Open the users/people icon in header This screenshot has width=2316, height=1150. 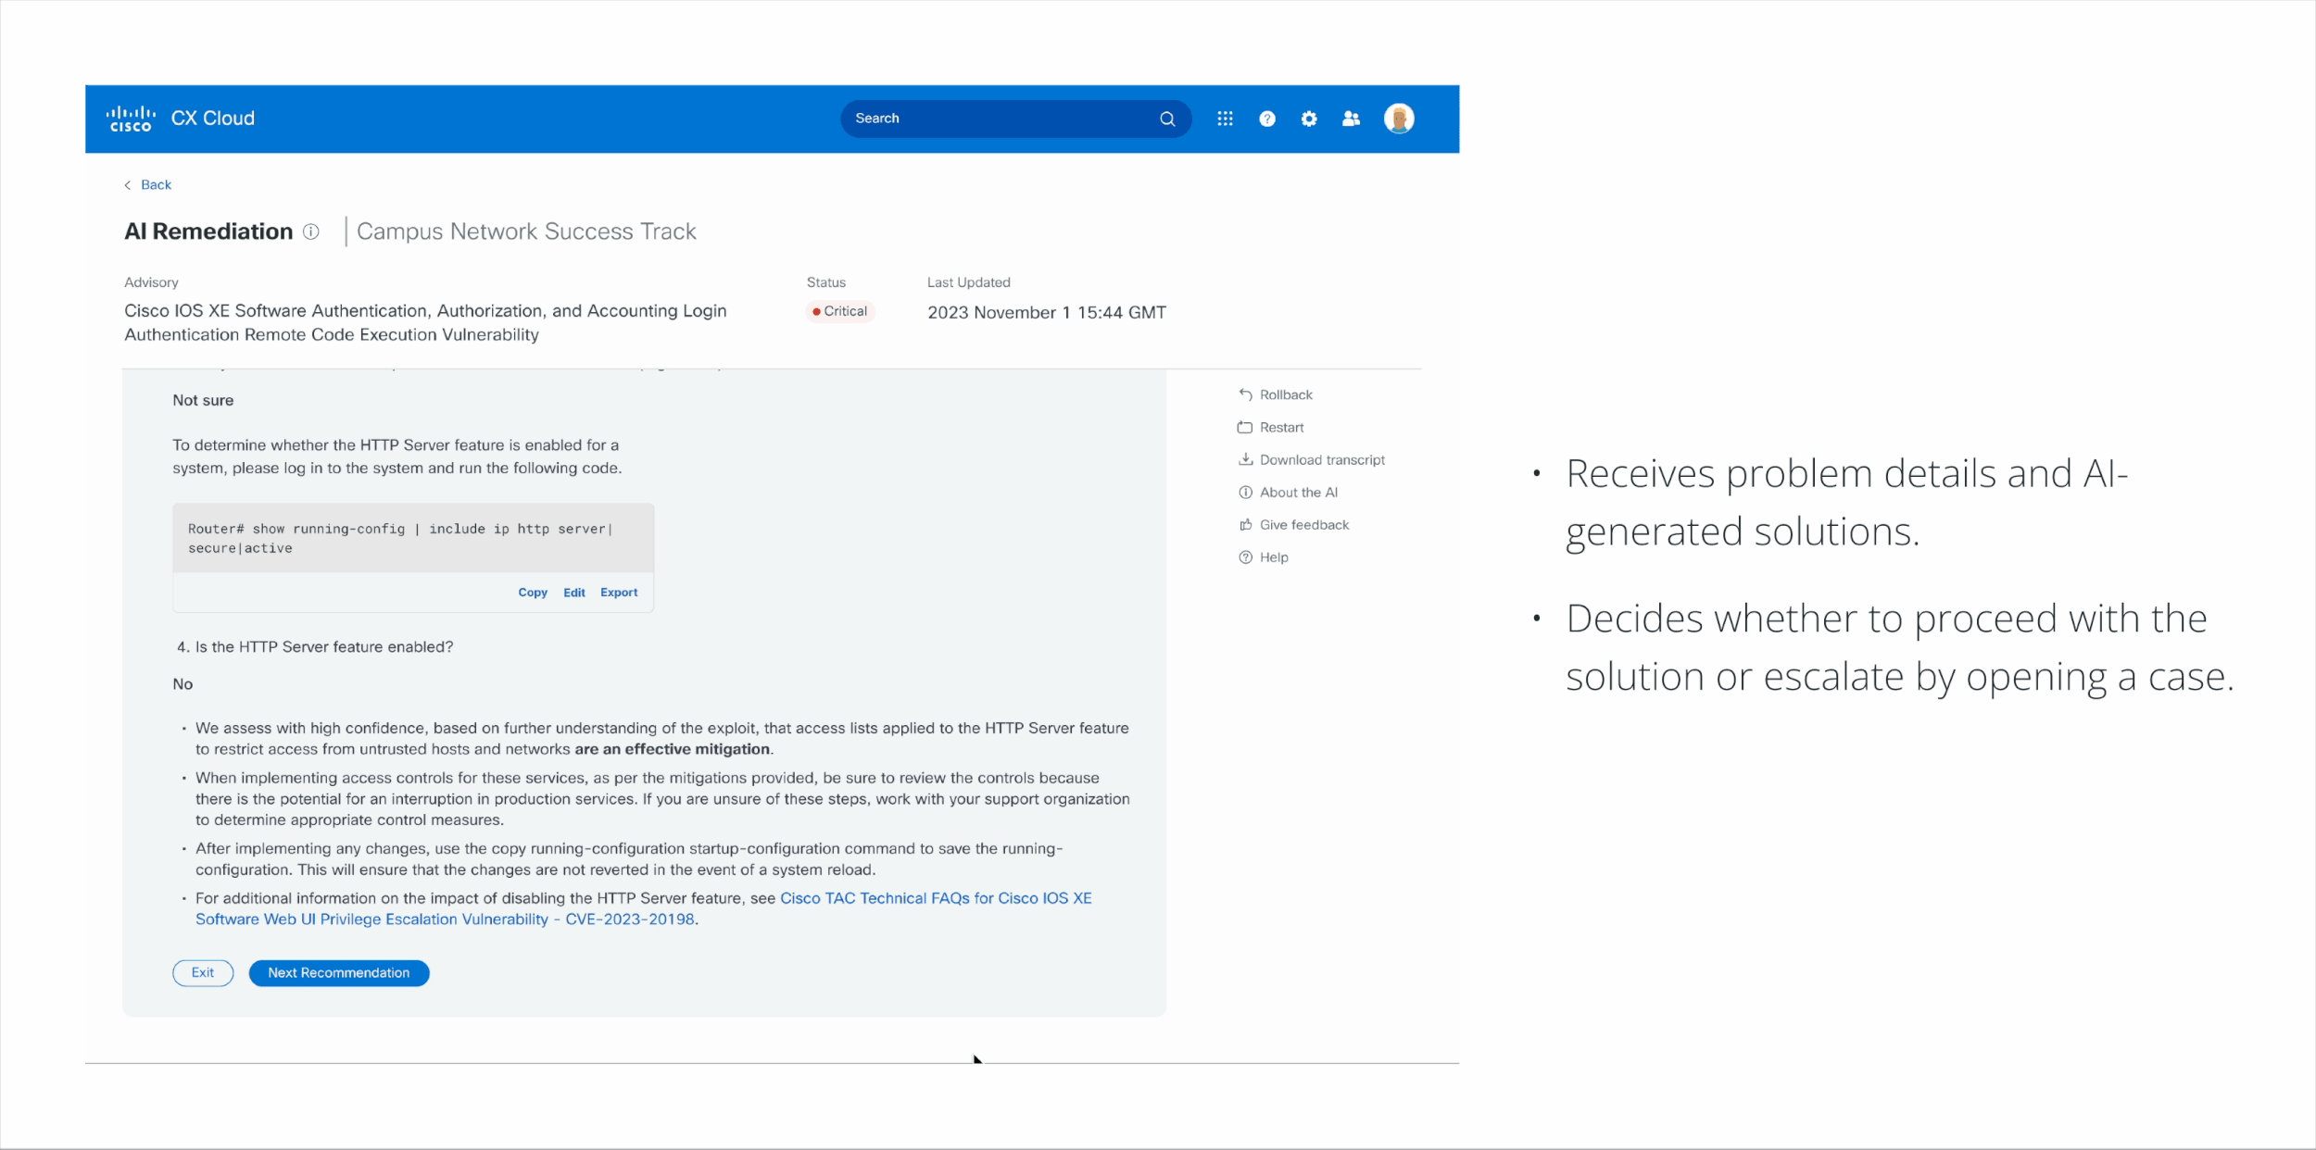coord(1352,119)
